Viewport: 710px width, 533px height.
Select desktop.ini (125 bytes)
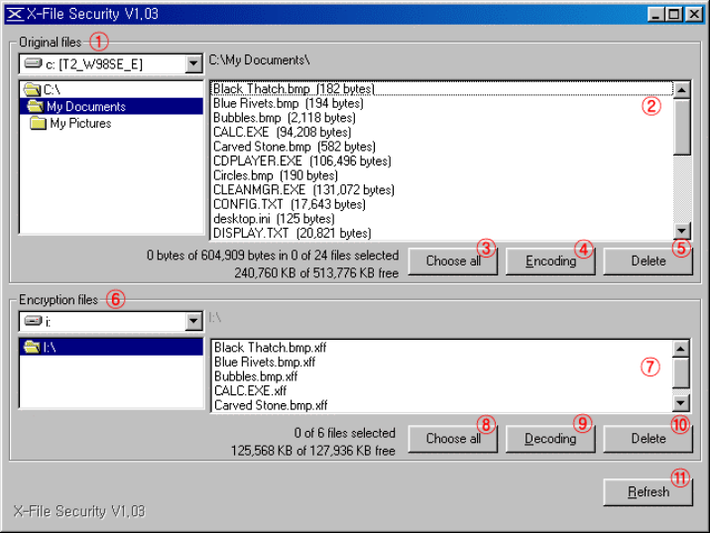tap(442, 219)
